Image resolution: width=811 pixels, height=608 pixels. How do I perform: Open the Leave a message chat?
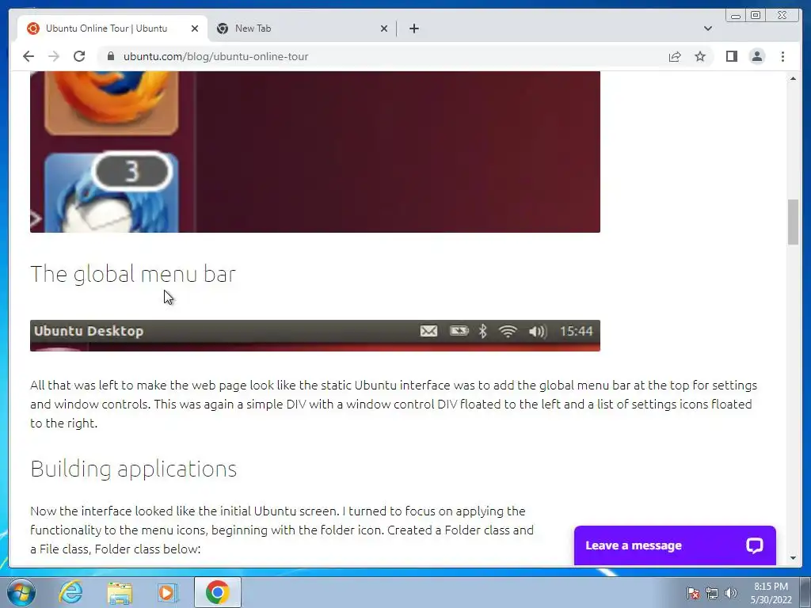pos(675,545)
